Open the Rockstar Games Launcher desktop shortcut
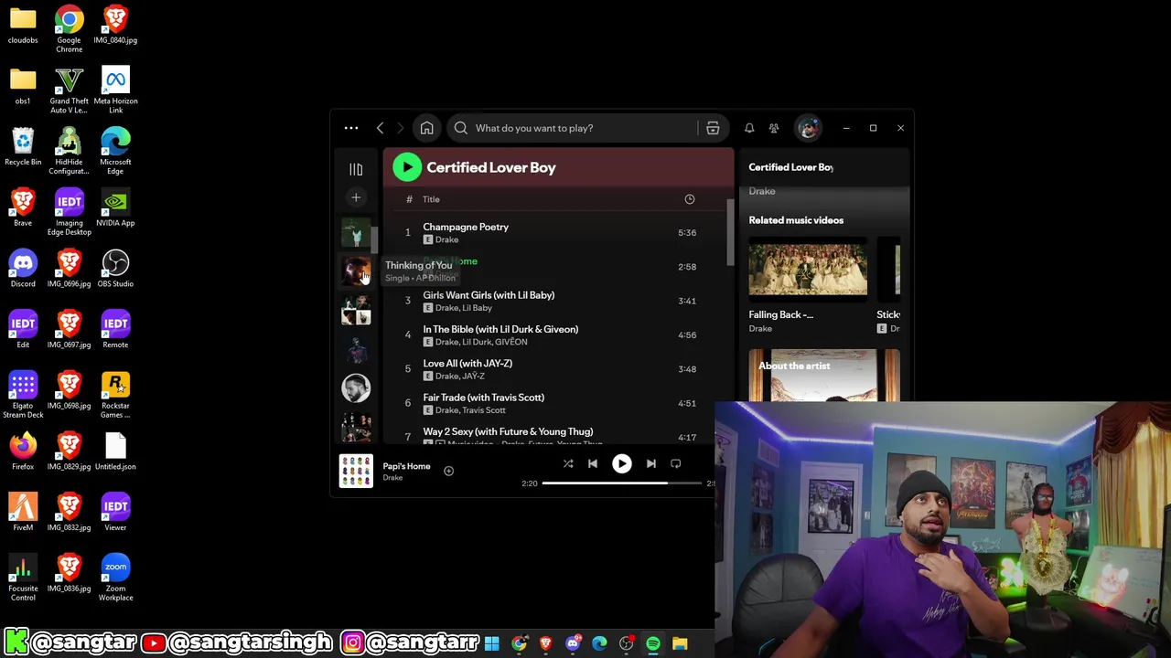The height and width of the screenshot is (658, 1171). 115,395
